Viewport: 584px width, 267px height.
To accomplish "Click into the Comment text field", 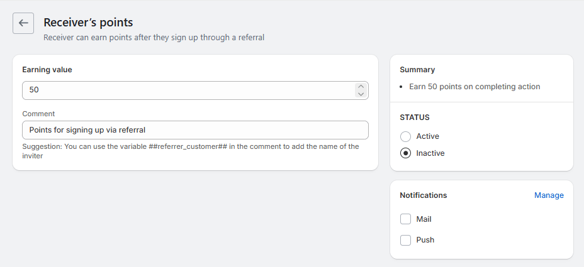I will pos(195,130).
